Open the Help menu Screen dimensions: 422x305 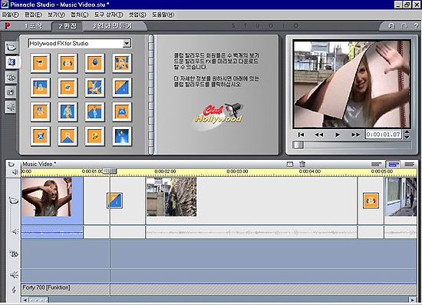coord(163,15)
